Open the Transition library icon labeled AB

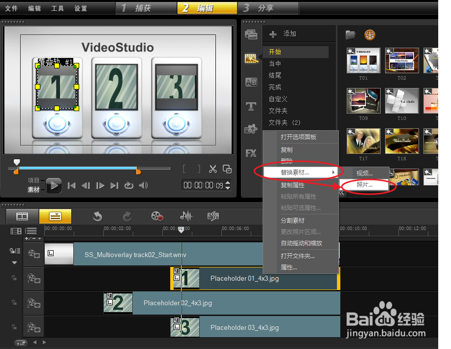coord(251,82)
